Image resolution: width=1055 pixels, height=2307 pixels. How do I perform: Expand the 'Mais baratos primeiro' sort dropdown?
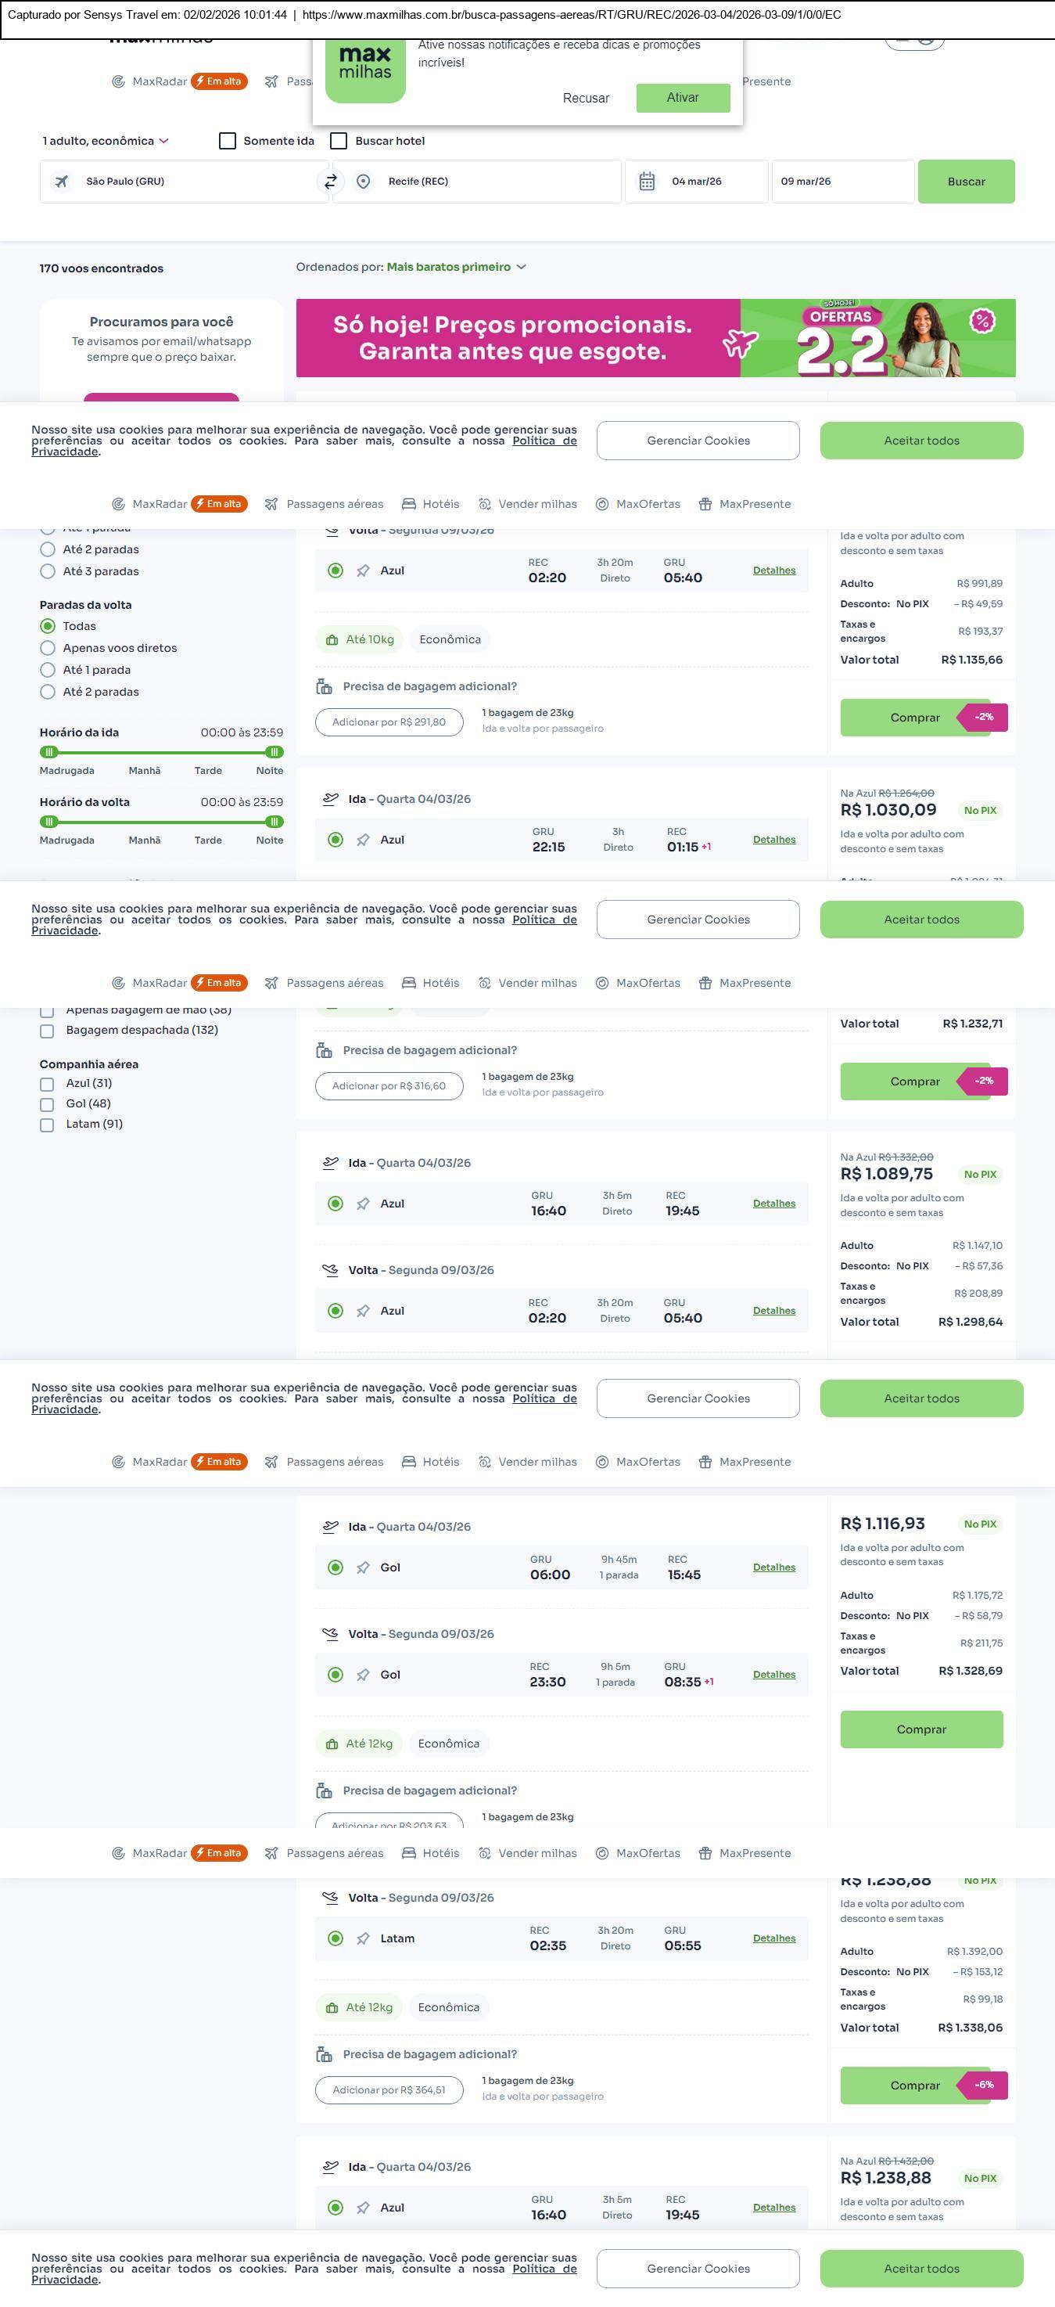click(457, 267)
